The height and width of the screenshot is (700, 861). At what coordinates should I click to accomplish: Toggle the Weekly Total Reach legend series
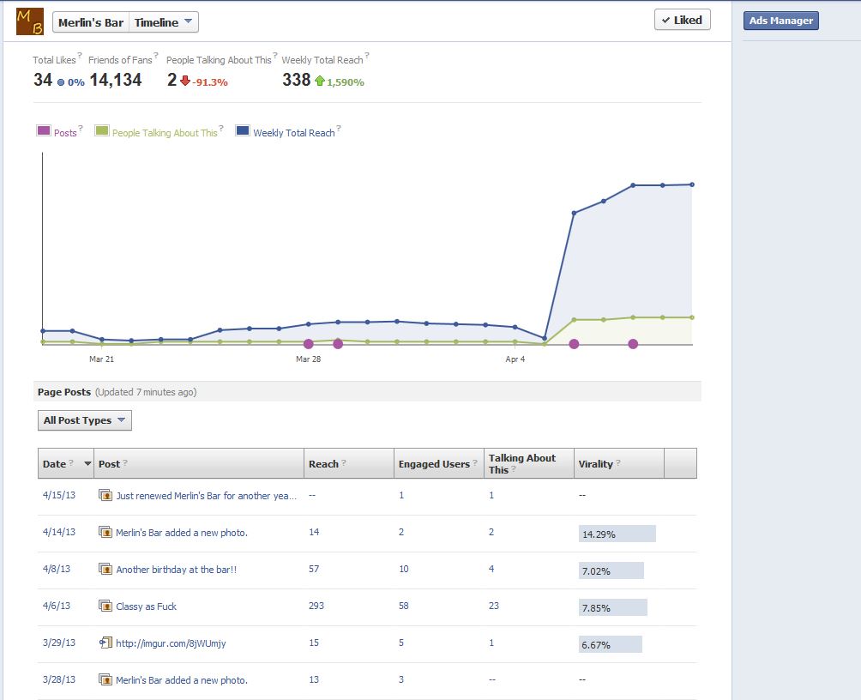tap(243, 130)
